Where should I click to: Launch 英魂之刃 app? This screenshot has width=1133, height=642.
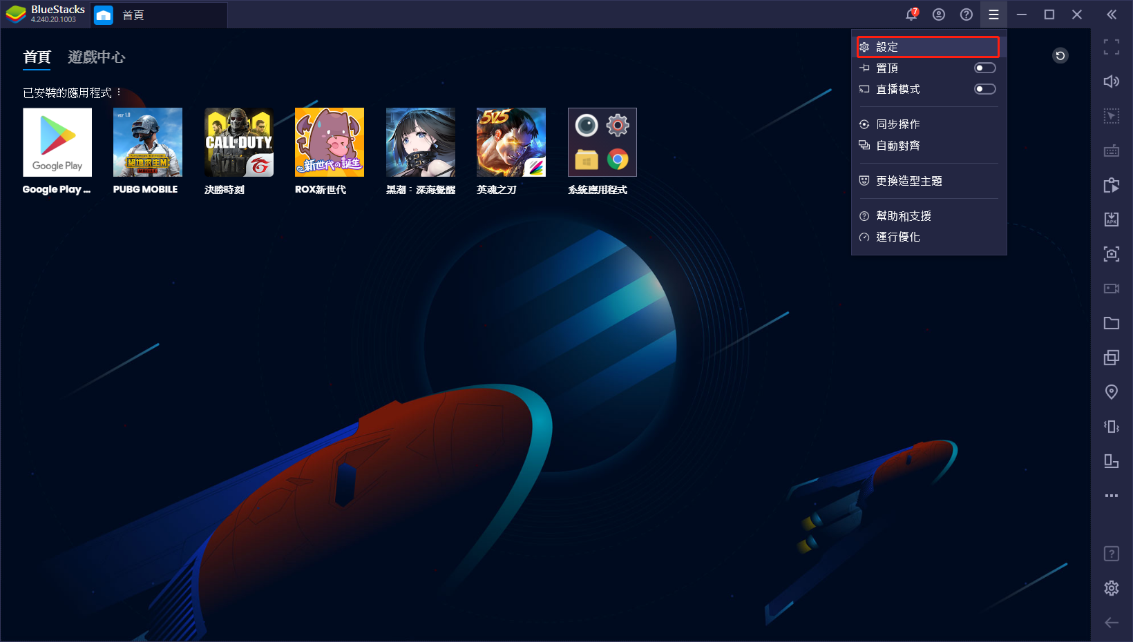point(511,142)
